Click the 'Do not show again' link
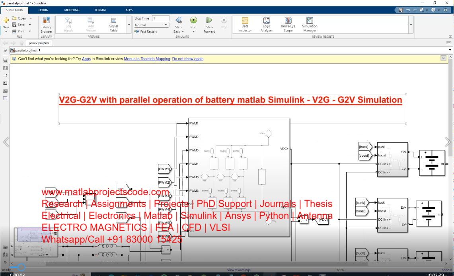The image size is (454, 276). tap(188, 58)
